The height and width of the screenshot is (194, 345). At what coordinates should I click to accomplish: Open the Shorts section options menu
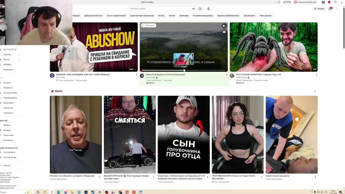(x=315, y=91)
